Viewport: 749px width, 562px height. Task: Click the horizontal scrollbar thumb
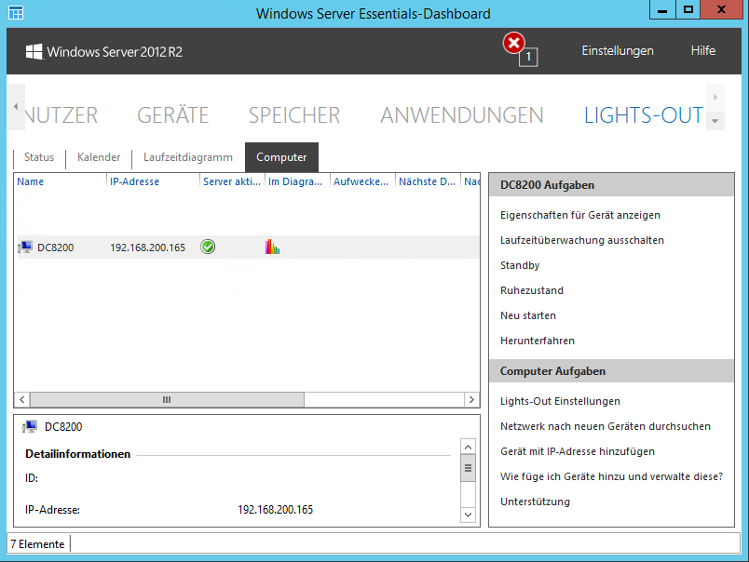click(x=167, y=399)
